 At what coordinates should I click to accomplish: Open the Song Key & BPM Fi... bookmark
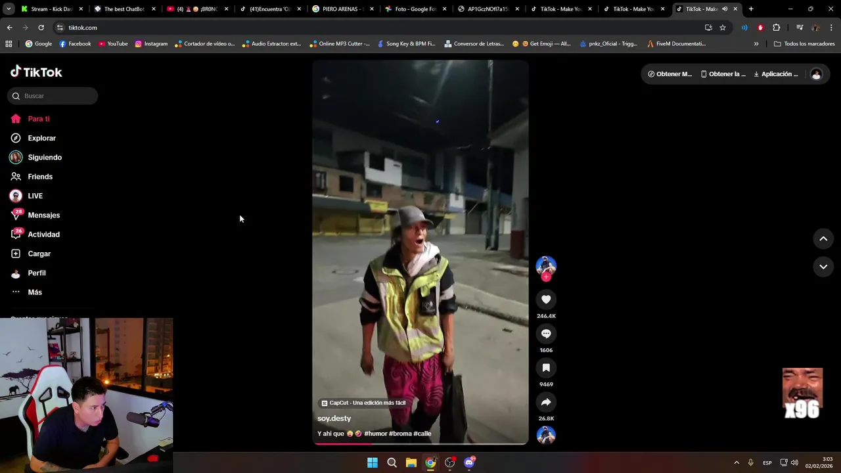point(405,44)
